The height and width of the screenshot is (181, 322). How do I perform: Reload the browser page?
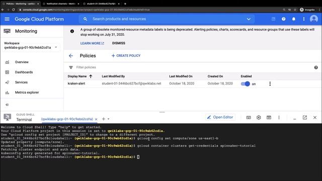tap(14, 10)
